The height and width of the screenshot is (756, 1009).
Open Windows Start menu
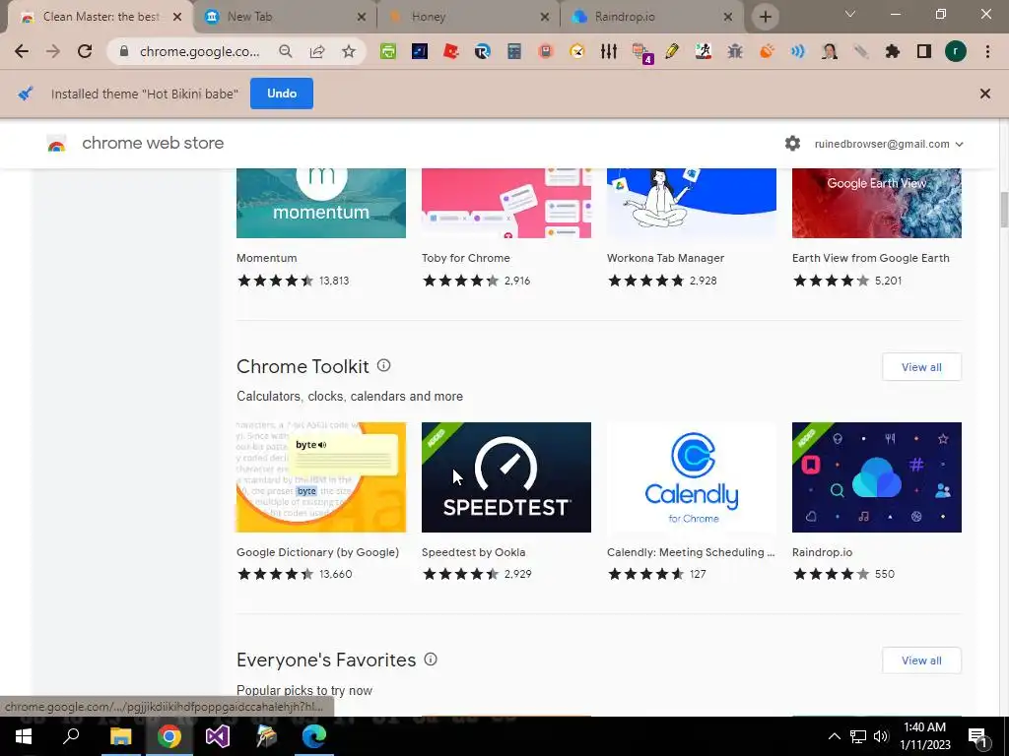point(24,736)
